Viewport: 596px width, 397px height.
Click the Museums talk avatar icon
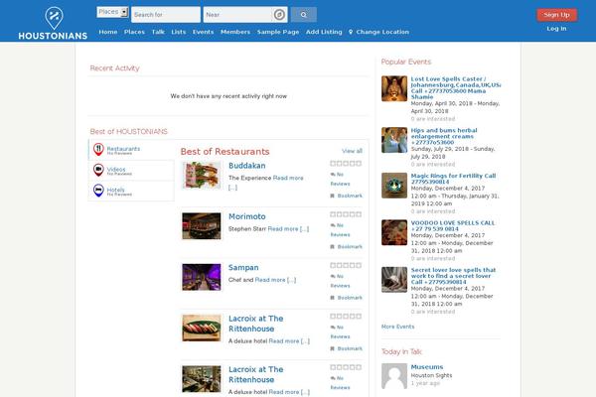pyautogui.click(x=394, y=376)
